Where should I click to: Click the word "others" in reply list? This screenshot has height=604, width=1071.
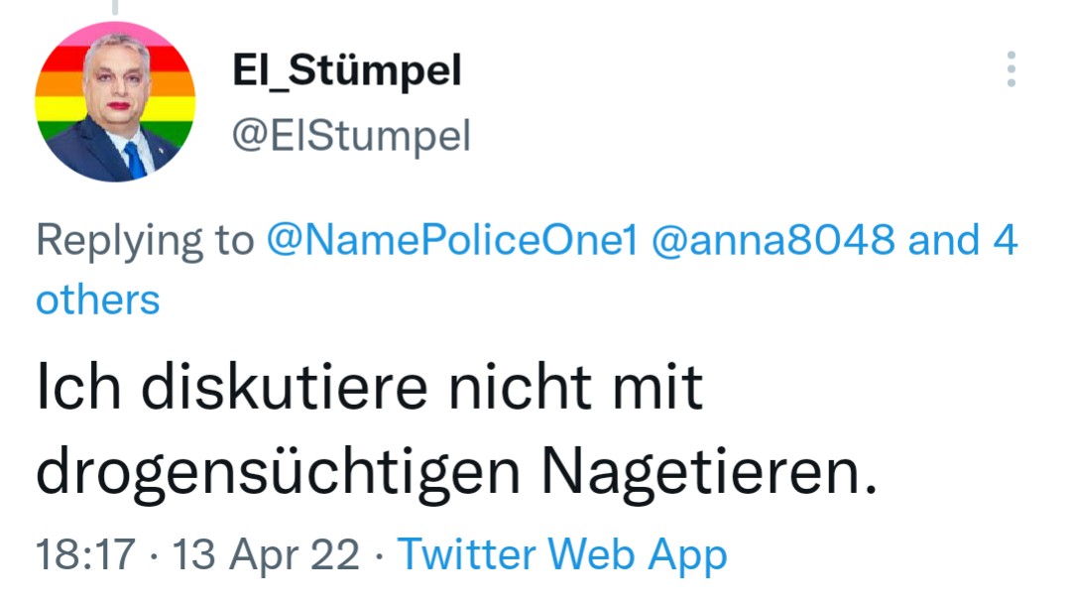point(97,301)
